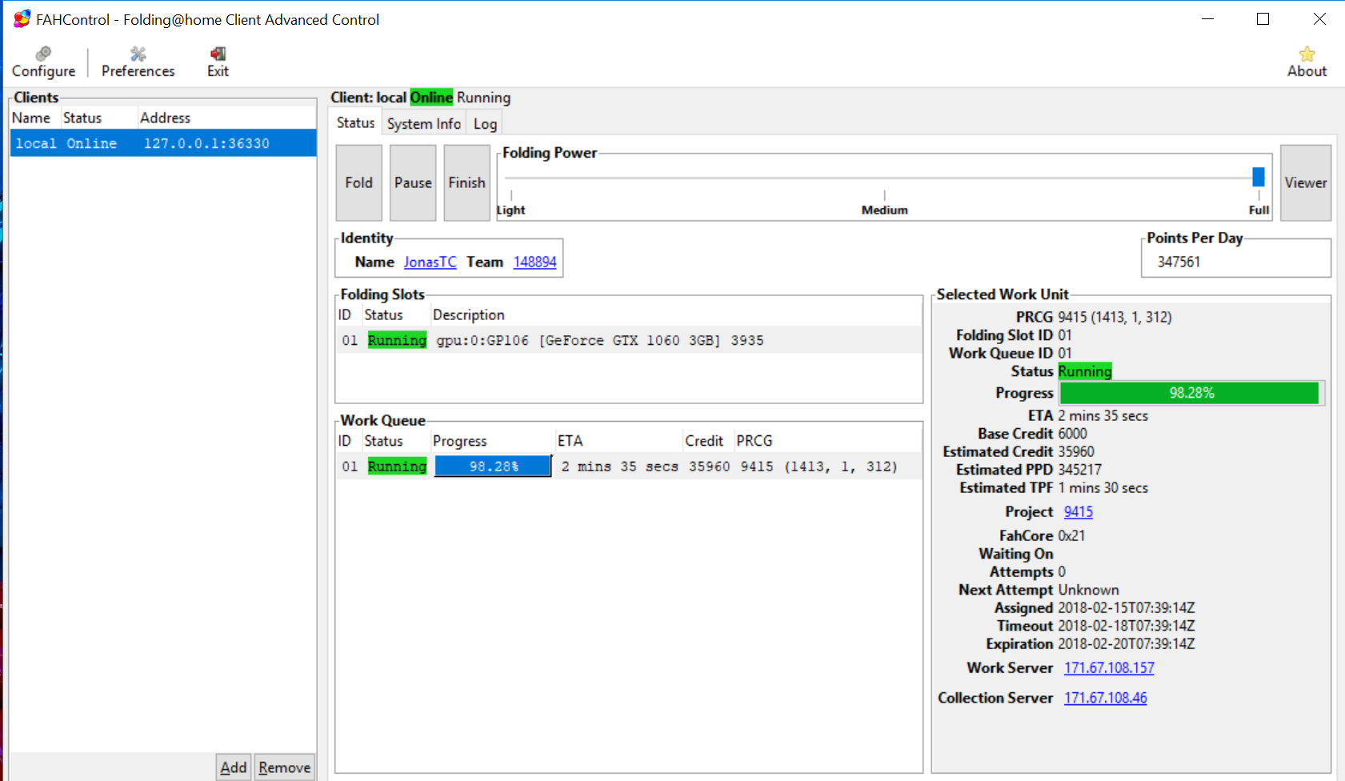Click the Exit toolbar icon
Image resolution: width=1345 pixels, height=781 pixels.
(x=218, y=62)
